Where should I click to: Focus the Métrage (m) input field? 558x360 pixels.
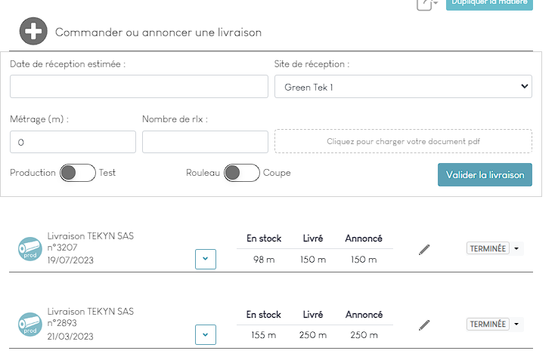(73, 142)
